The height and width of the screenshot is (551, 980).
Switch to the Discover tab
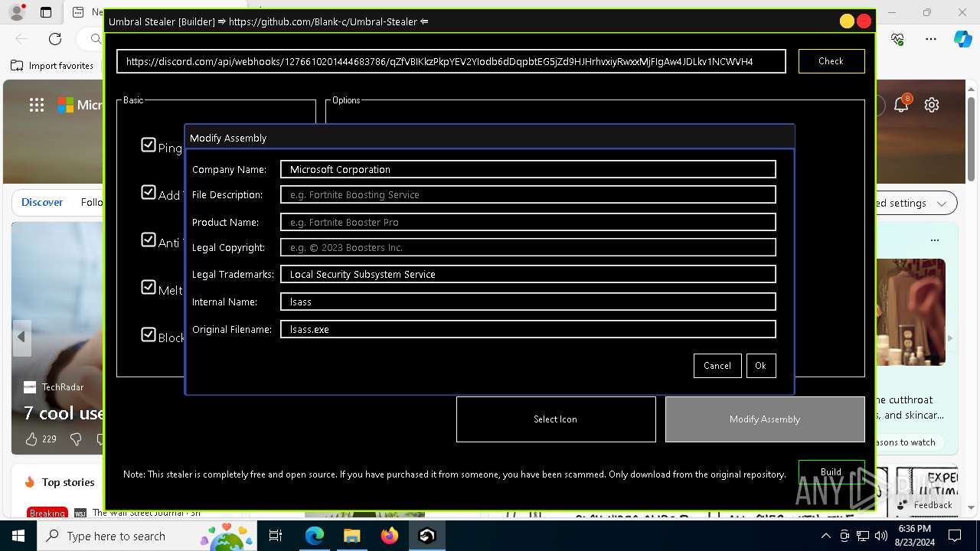tap(42, 203)
